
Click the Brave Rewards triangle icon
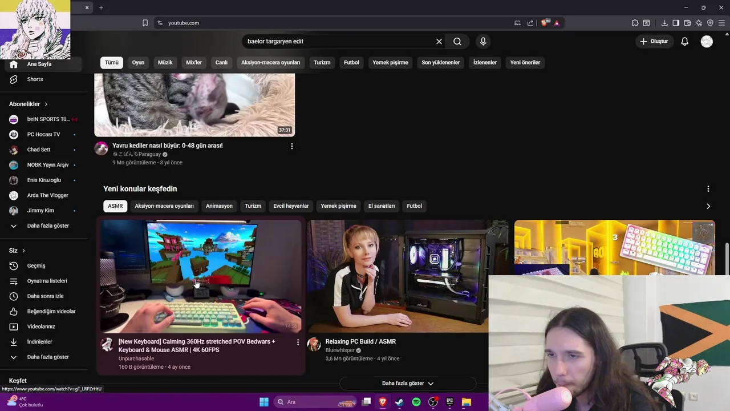pos(557,23)
